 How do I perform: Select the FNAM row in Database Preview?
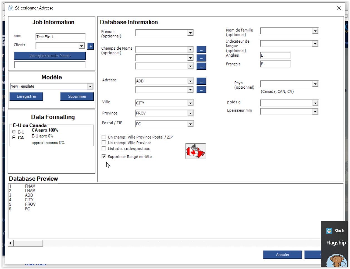coord(30,186)
